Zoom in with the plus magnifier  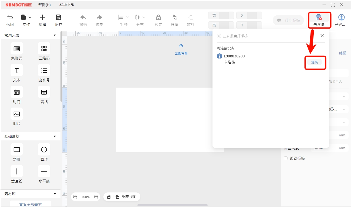96,197
